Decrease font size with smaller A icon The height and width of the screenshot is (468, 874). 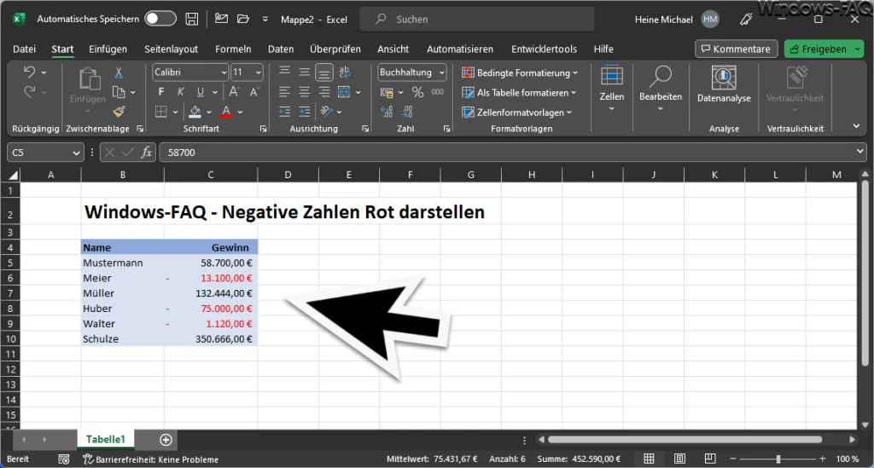coord(254,92)
